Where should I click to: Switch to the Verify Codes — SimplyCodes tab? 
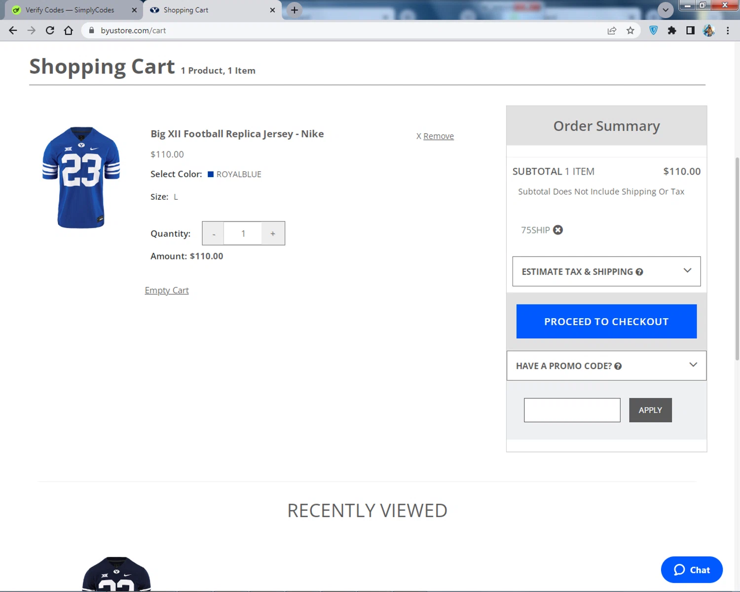tap(69, 10)
